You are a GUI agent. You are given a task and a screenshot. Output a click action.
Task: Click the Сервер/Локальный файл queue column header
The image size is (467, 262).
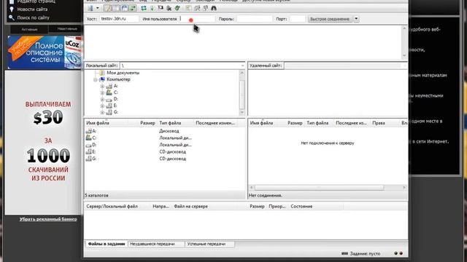coord(117,207)
